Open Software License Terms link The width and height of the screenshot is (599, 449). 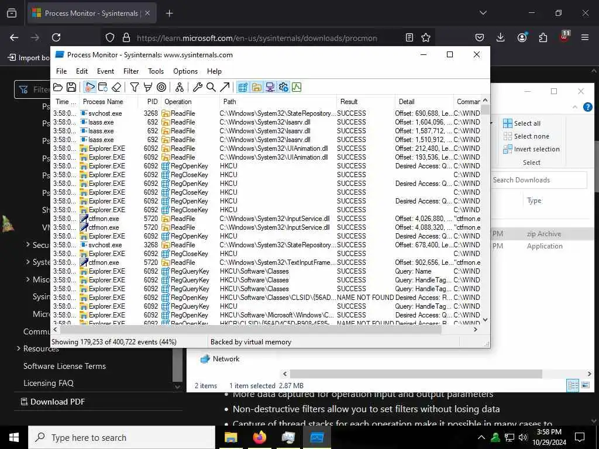64,366
